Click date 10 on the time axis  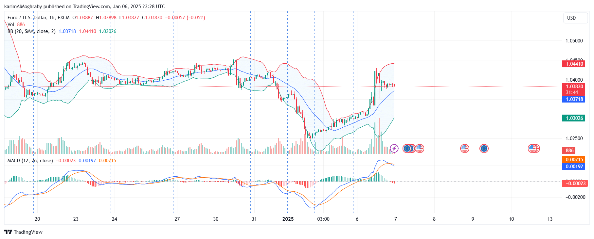click(512, 219)
